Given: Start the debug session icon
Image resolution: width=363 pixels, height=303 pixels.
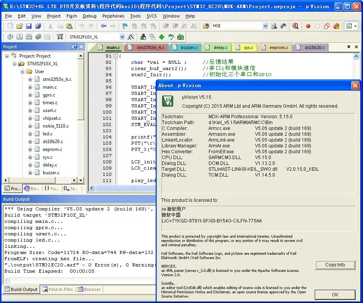Looking at the screenshot, I should pos(295,26).
